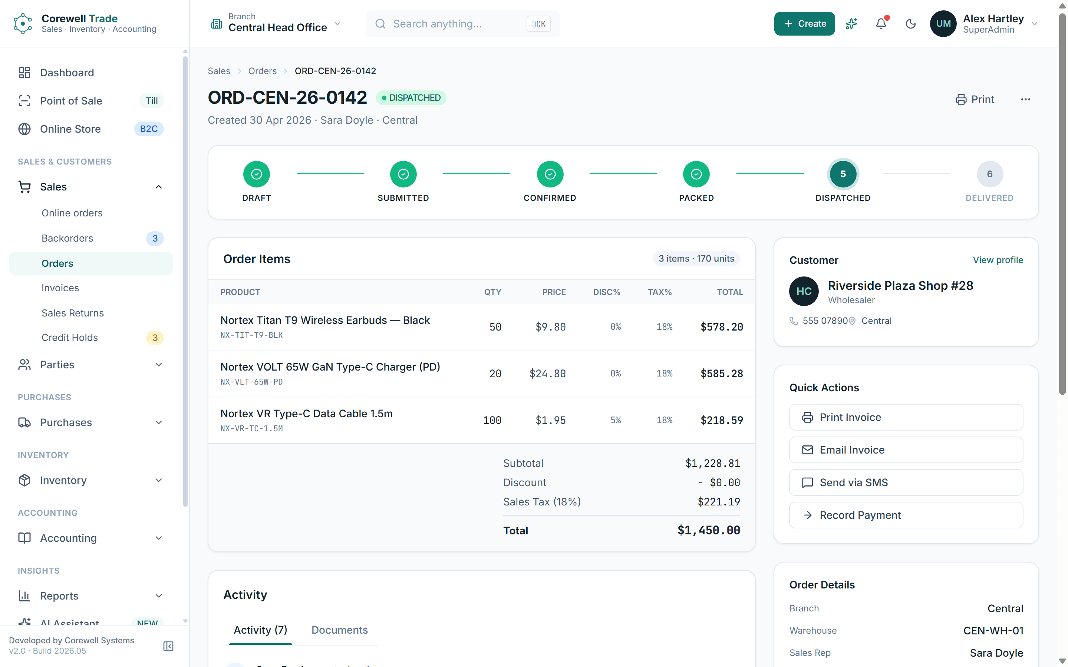Open the Dashboard sidebar item

point(90,73)
